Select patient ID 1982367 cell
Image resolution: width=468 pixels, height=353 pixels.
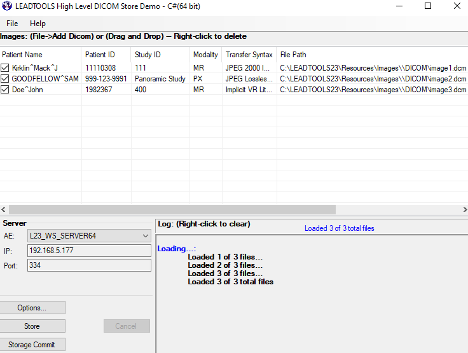tap(99, 90)
